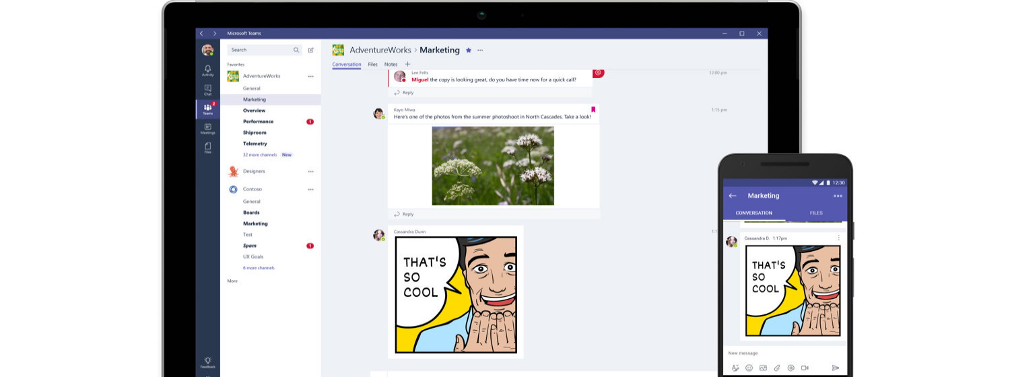The image size is (1010, 377).
Task: Click the Designers team logo
Action: (x=233, y=171)
